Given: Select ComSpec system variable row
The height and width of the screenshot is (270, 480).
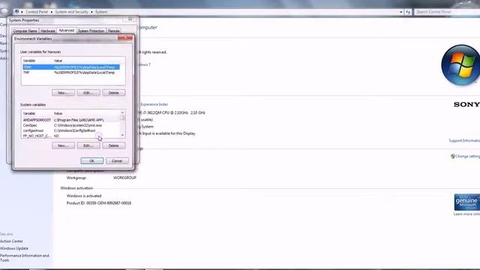Looking at the screenshot, I should tap(71, 125).
